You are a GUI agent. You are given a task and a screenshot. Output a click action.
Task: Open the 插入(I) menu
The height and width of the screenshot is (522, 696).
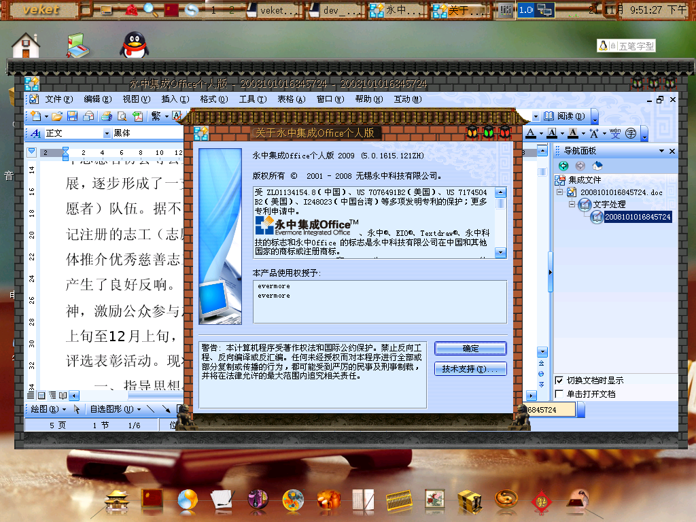(x=175, y=99)
